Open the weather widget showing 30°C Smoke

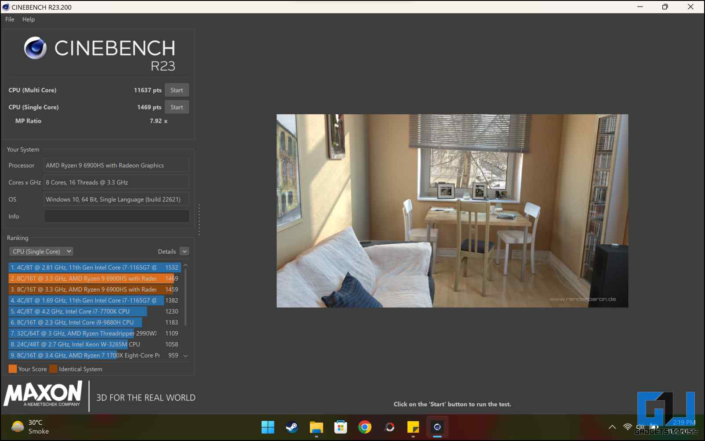pos(30,427)
